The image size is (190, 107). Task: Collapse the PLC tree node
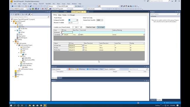(x=13, y=42)
